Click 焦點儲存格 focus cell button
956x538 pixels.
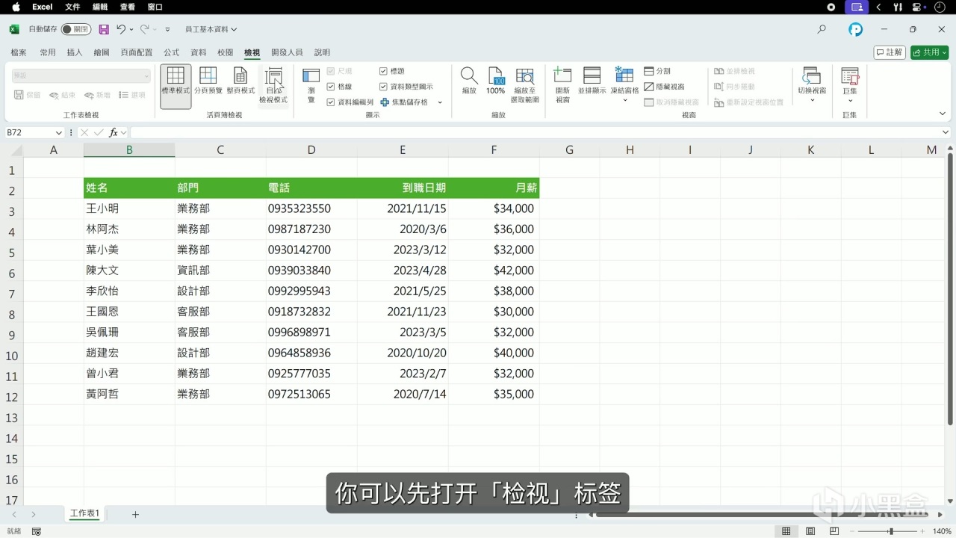click(x=405, y=102)
